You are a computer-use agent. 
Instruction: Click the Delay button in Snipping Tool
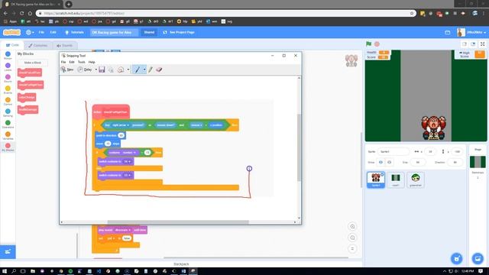pyautogui.click(x=85, y=70)
